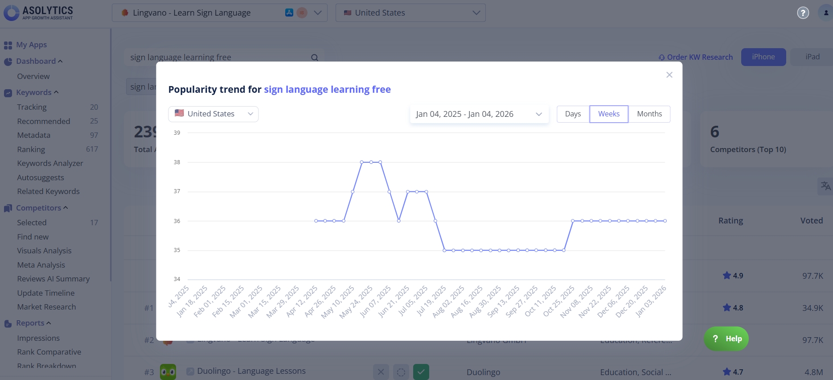The image size is (833, 380).
Task: Click the search magnifier icon
Action: click(315, 58)
